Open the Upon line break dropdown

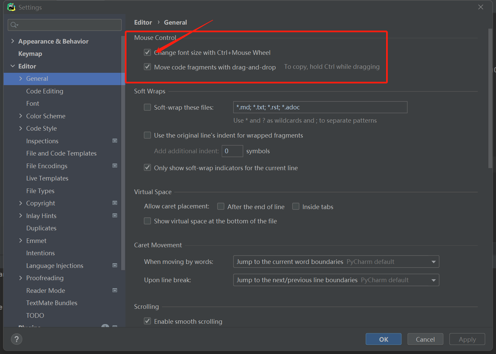[336, 280]
